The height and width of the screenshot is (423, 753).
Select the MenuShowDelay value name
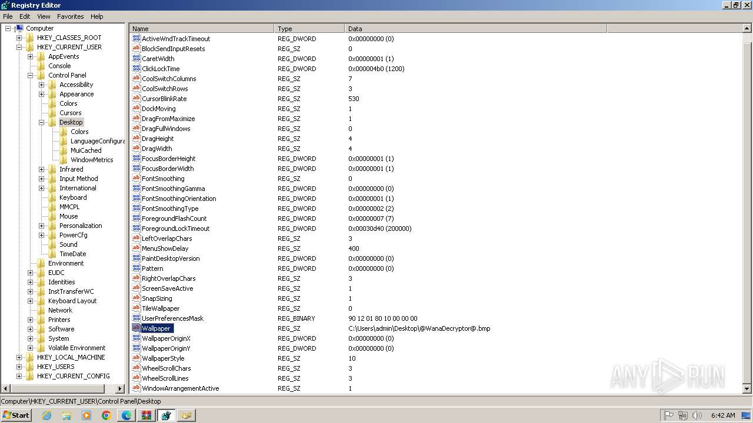tap(165, 249)
